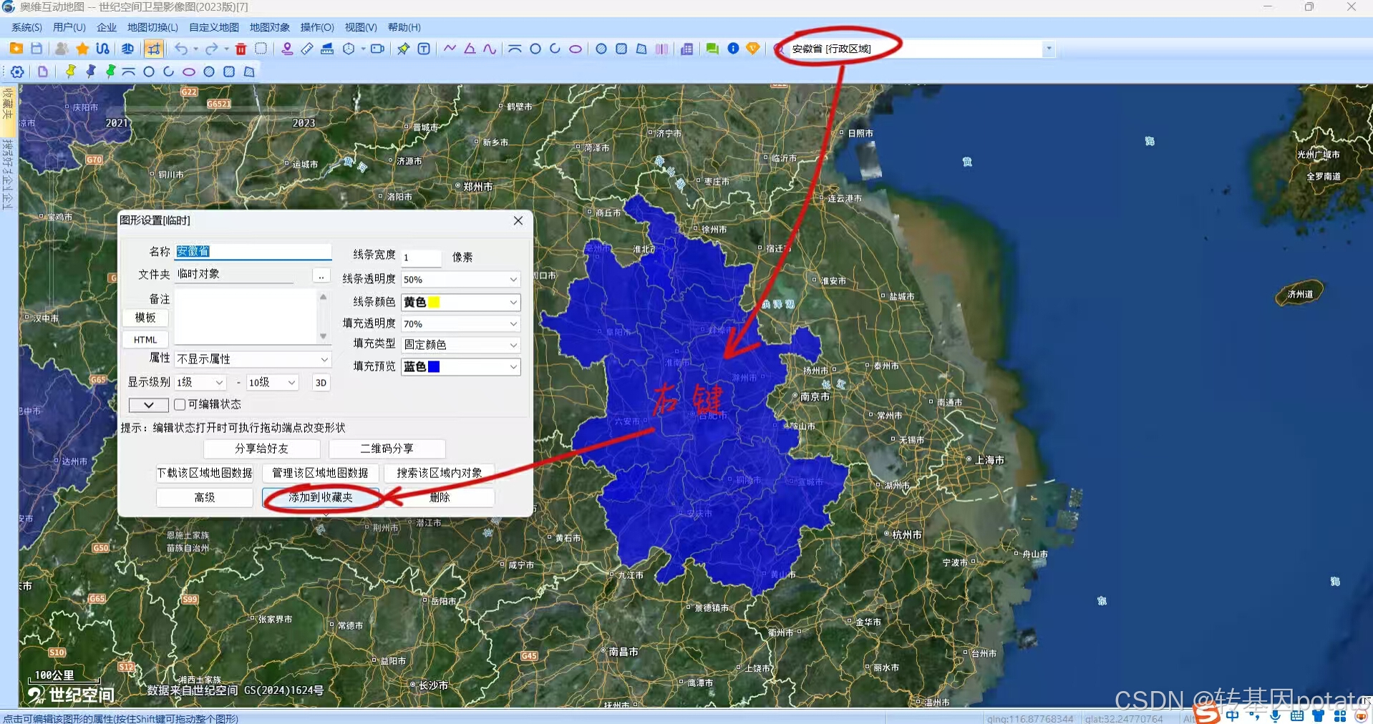1373x724 pixels.
Task: Click the 高级 button
Action: 205,497
